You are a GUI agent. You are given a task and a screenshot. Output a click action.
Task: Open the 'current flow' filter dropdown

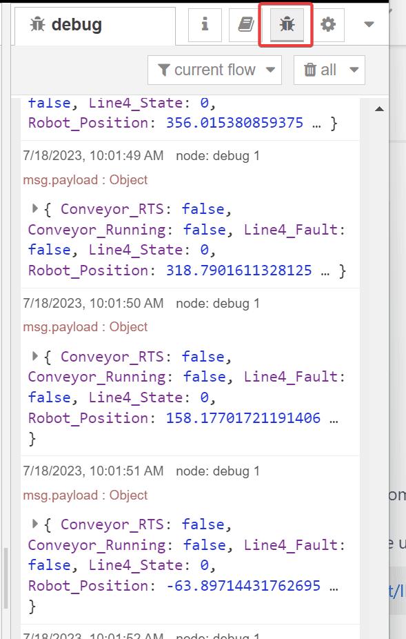pyautogui.click(x=214, y=70)
